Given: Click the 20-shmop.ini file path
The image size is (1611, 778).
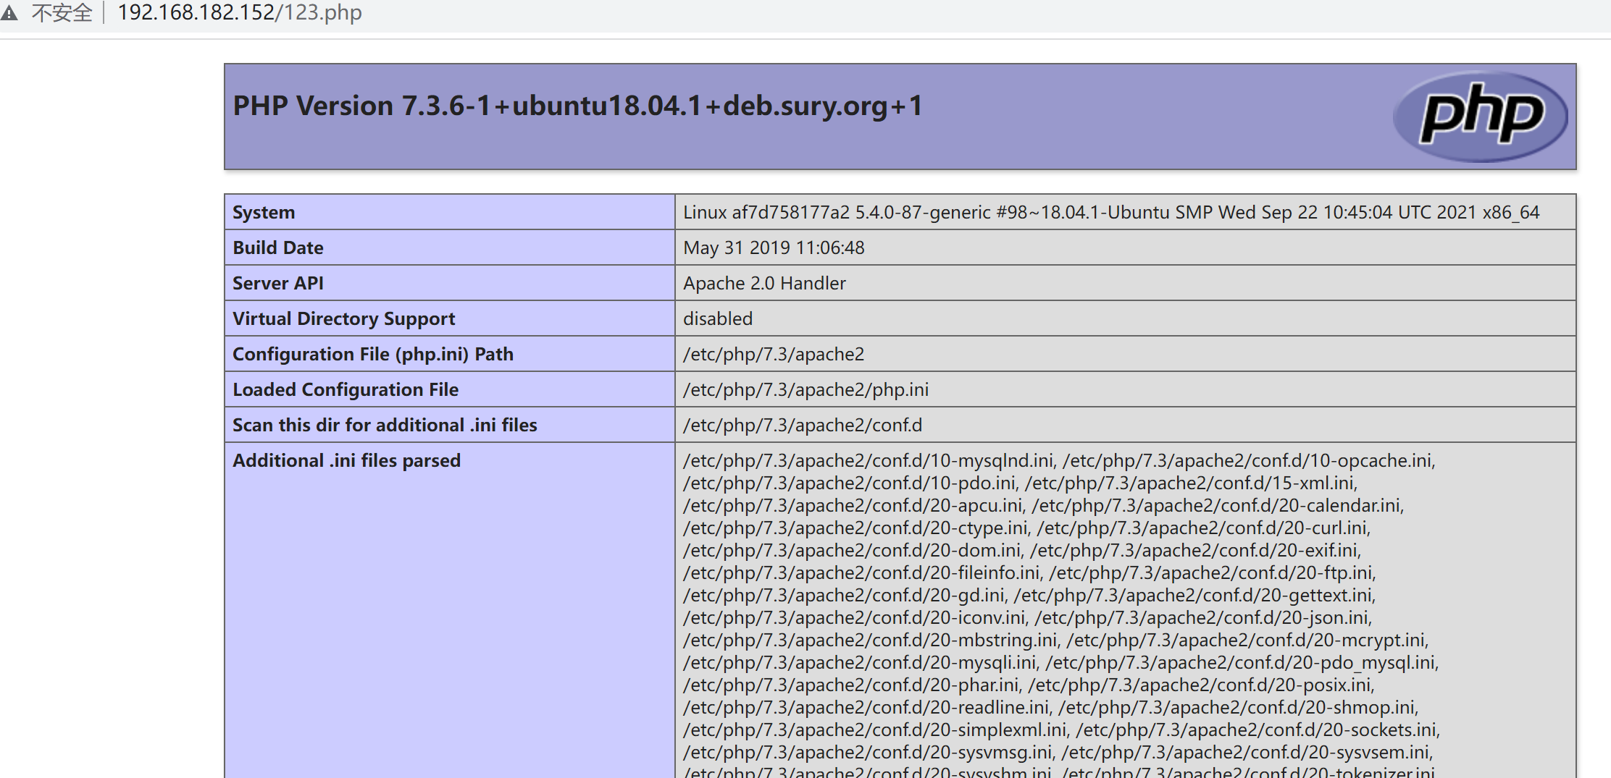Looking at the screenshot, I should click(x=1237, y=707).
